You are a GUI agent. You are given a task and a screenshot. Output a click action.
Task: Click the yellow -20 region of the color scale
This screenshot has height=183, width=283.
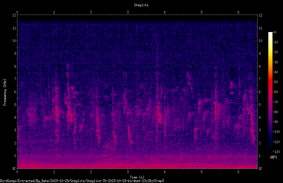pos(270,52)
